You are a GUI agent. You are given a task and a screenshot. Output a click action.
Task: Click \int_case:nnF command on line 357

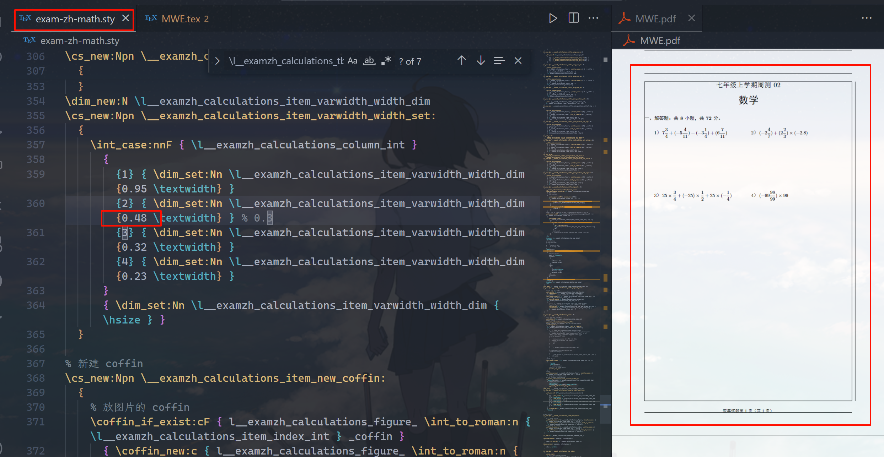tap(131, 145)
